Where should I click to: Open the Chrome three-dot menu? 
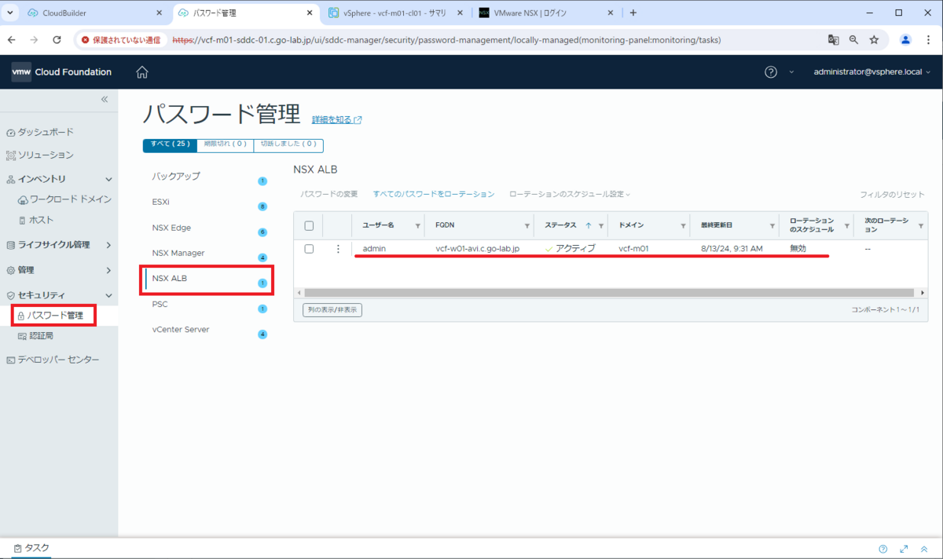tap(927, 39)
